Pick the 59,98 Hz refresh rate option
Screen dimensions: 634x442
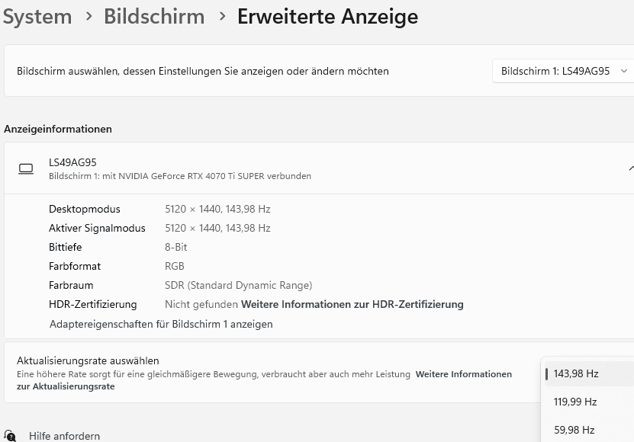pos(574,430)
